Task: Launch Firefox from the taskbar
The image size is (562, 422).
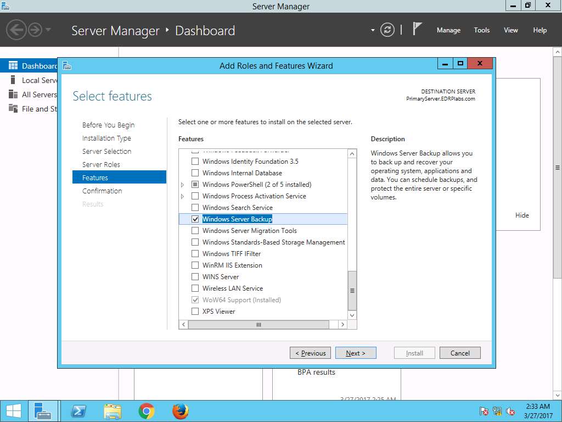Action: (x=180, y=411)
